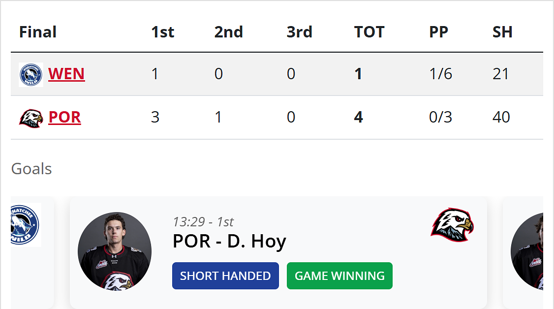Select the partial Wenatchee Wild goal card
Image resolution: width=554 pixels, height=309 pixels.
click(32, 252)
